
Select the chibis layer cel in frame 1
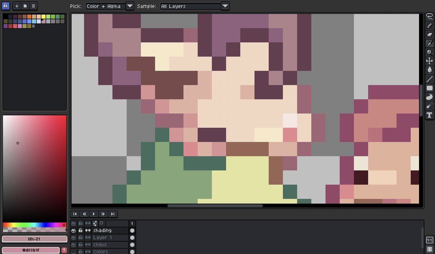pos(132,245)
